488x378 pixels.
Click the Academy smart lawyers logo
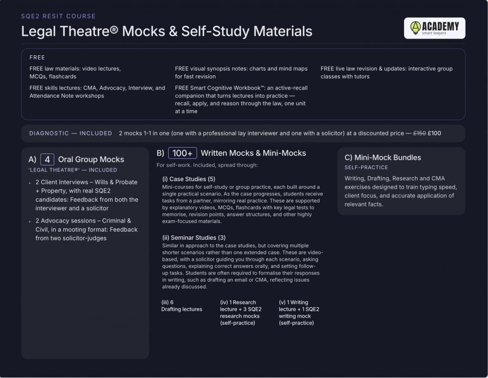tap(435, 28)
